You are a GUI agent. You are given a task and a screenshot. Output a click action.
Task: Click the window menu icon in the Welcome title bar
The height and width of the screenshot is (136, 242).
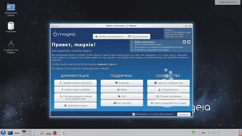pyautogui.click(x=53, y=26)
